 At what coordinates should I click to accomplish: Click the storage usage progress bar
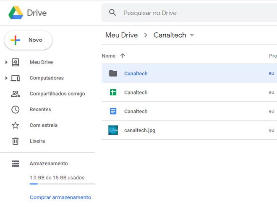(63, 184)
